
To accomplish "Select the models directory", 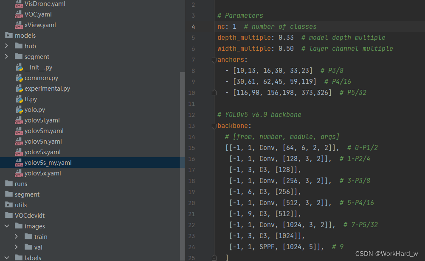I will tap(25, 36).
